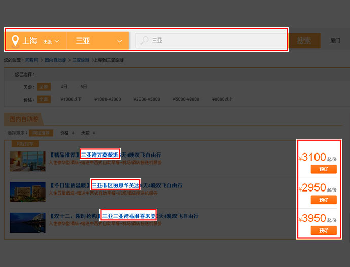Choose the ¥8000以上 price range
Viewport: 350px width, 267px height.
[222, 100]
